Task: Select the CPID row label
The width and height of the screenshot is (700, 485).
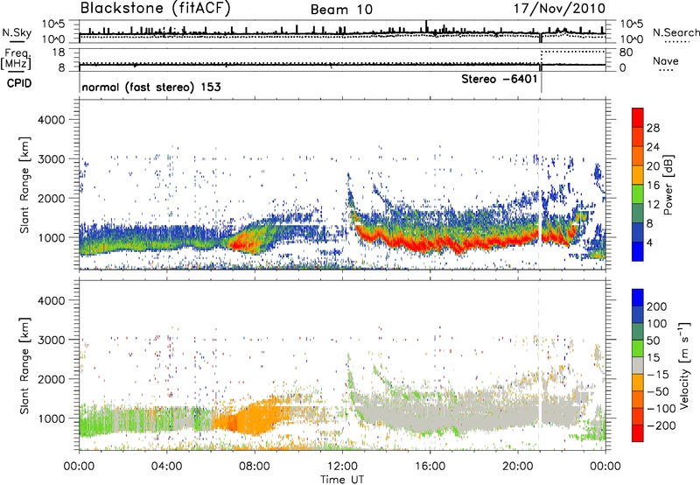Action: 19,83
